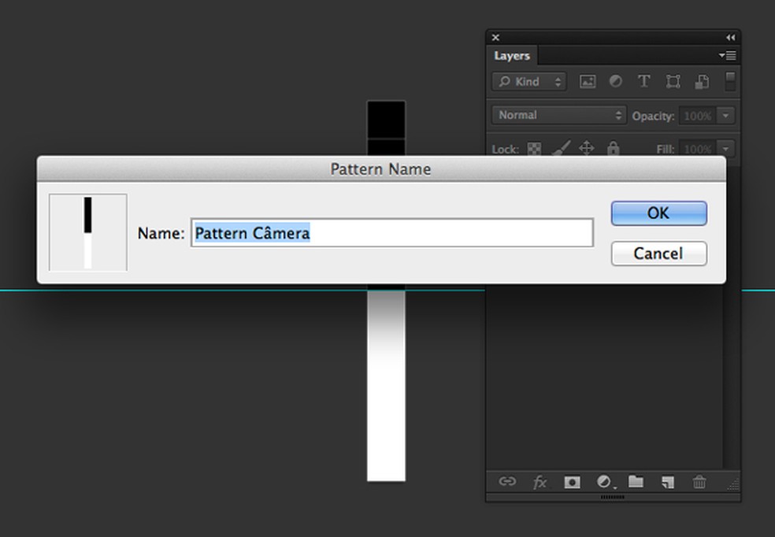
Task: Cancel the Pattern Name dialog
Action: click(x=659, y=254)
